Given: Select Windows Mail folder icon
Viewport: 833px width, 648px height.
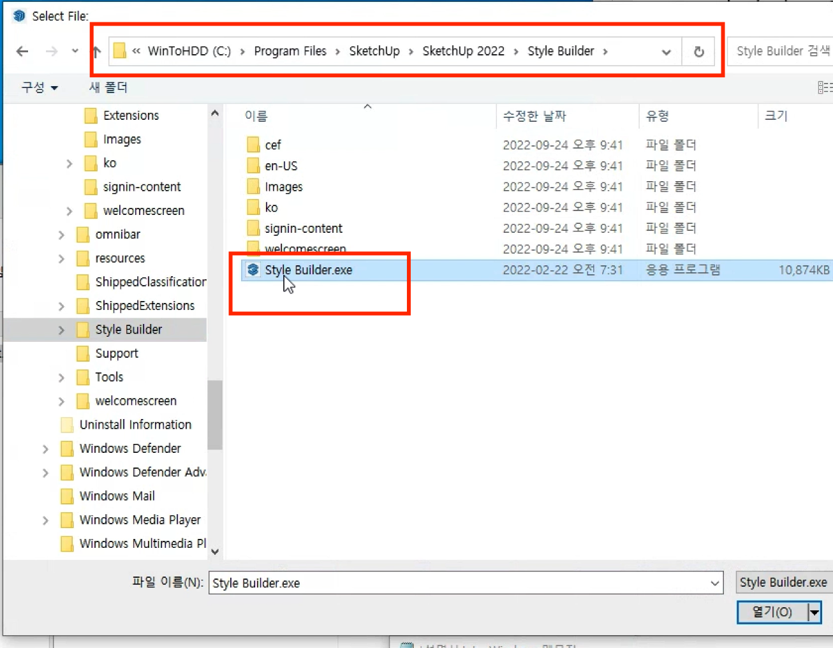Looking at the screenshot, I should (x=66, y=496).
